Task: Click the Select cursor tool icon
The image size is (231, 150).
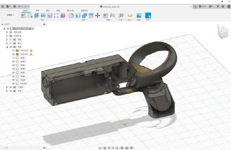Action: pyautogui.click(x=148, y=15)
